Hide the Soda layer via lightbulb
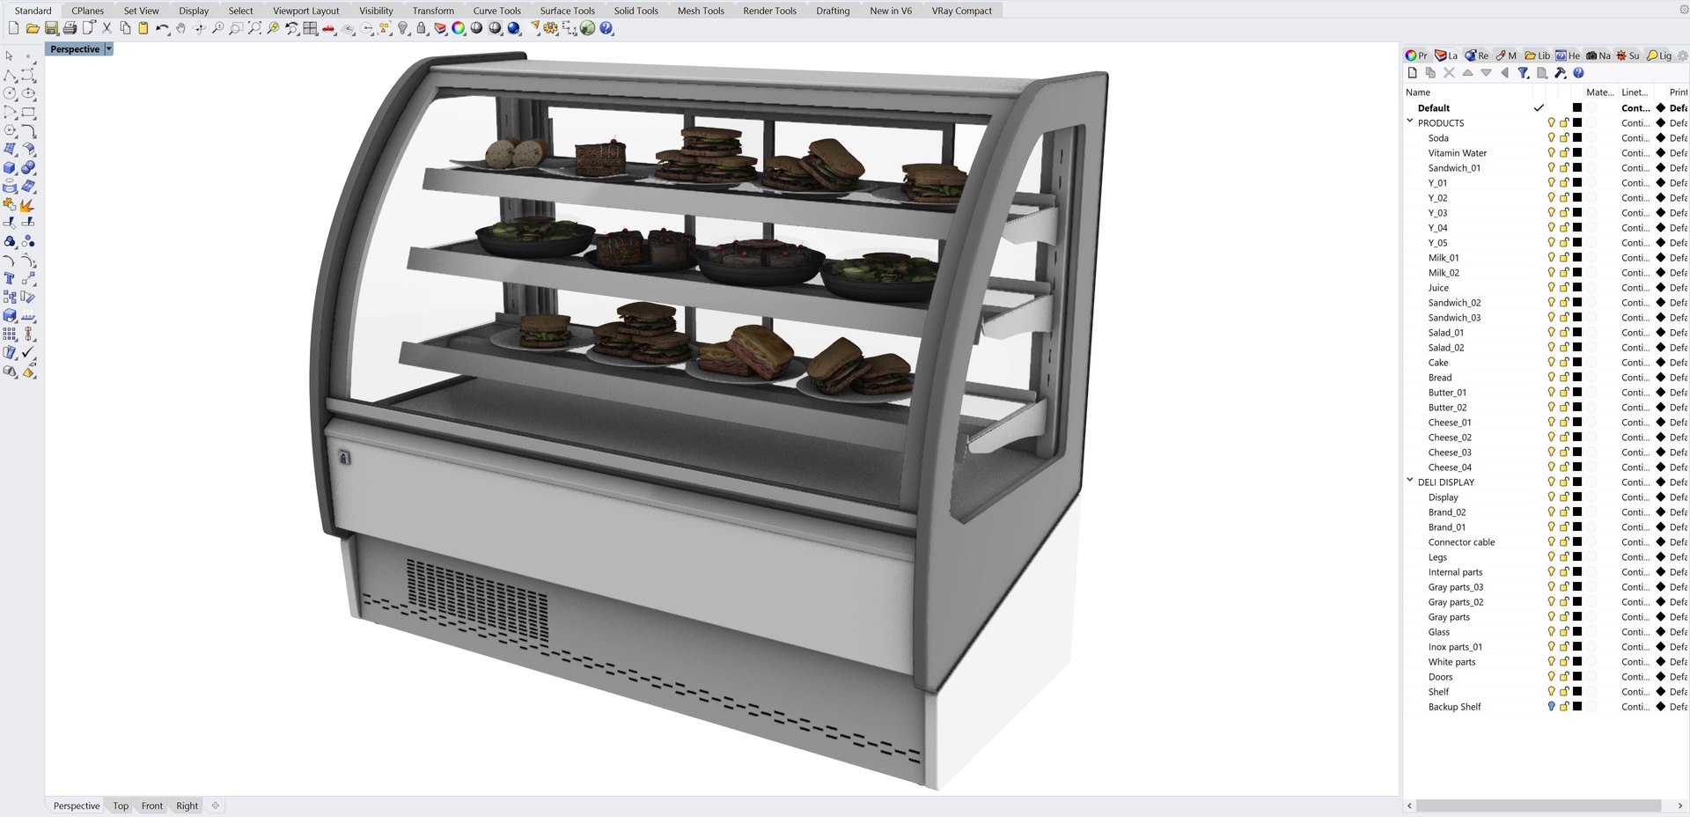Screen dimensions: 1690x817 click(x=1551, y=137)
